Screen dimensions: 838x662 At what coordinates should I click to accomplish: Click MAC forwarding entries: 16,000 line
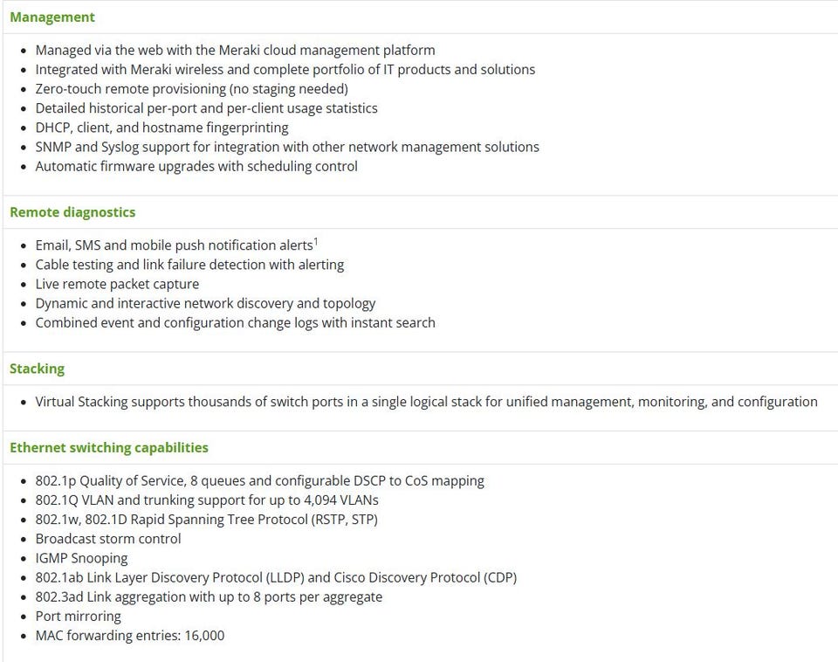(x=129, y=635)
